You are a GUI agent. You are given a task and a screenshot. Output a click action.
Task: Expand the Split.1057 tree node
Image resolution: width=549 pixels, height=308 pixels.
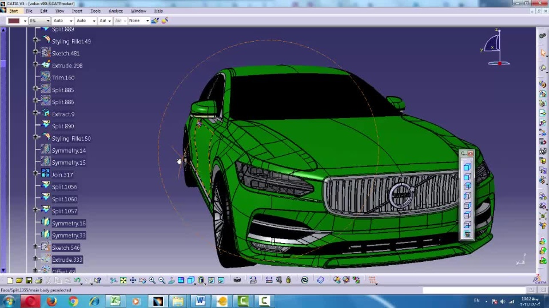[x=35, y=209]
